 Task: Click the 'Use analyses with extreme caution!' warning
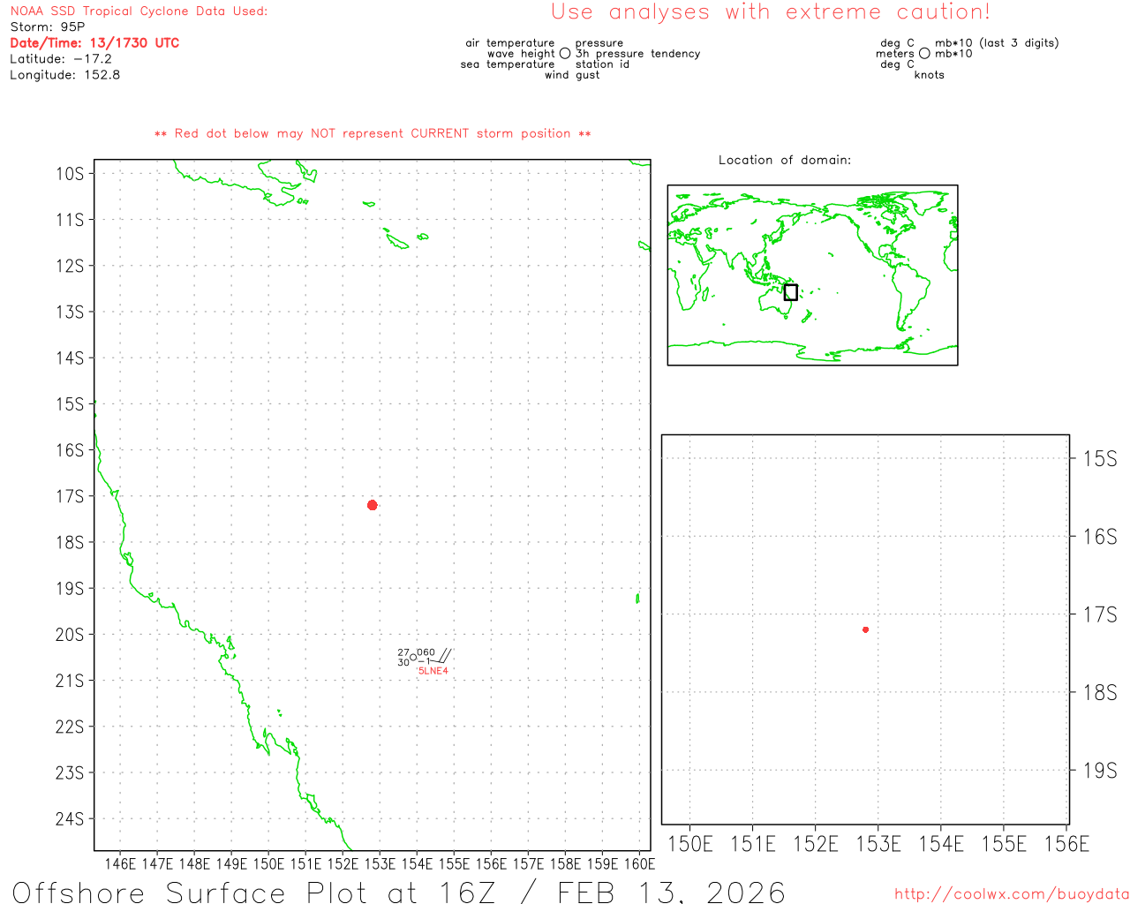[x=770, y=12]
